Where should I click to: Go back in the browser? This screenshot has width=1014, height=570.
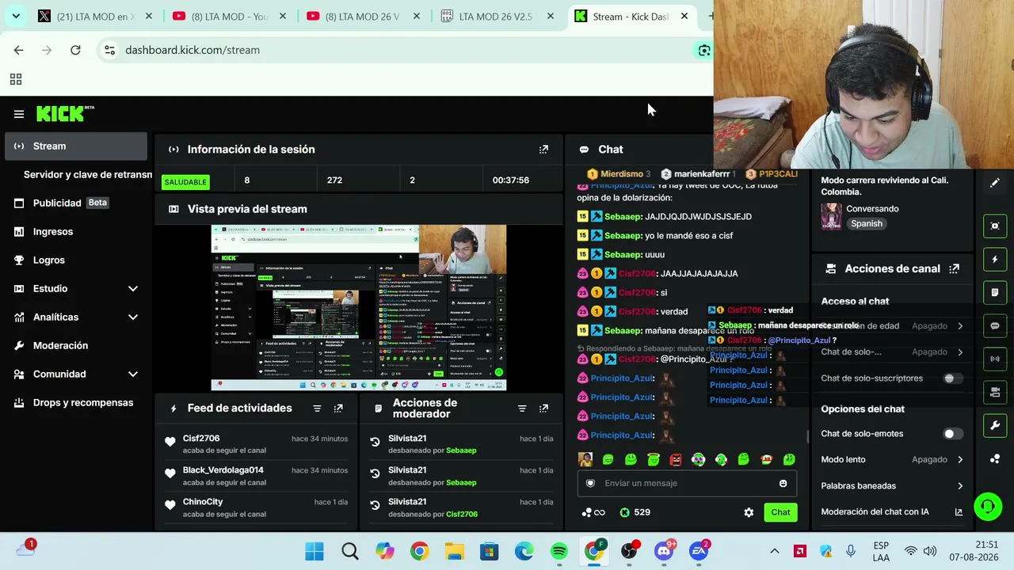[18, 50]
